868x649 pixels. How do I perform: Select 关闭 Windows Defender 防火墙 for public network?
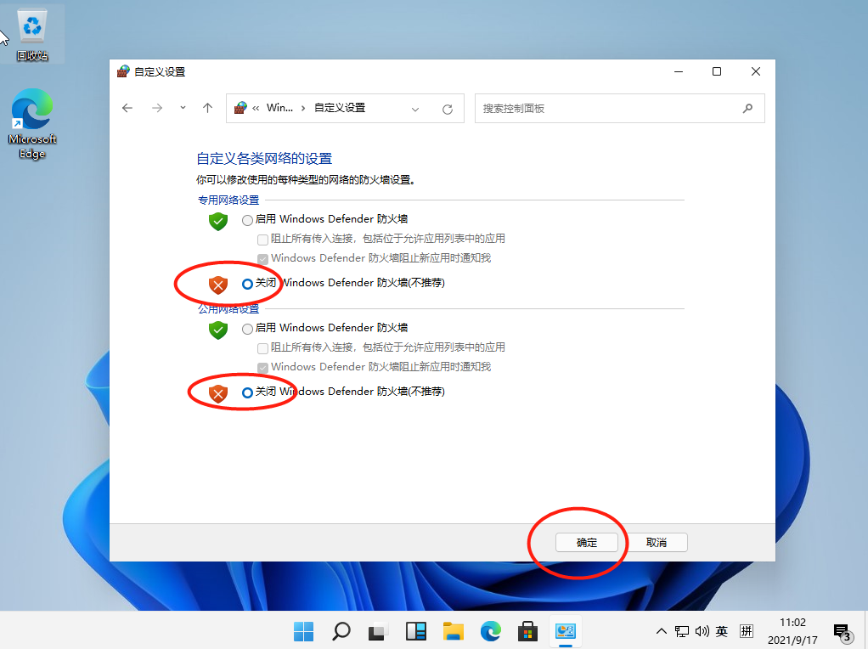point(247,392)
